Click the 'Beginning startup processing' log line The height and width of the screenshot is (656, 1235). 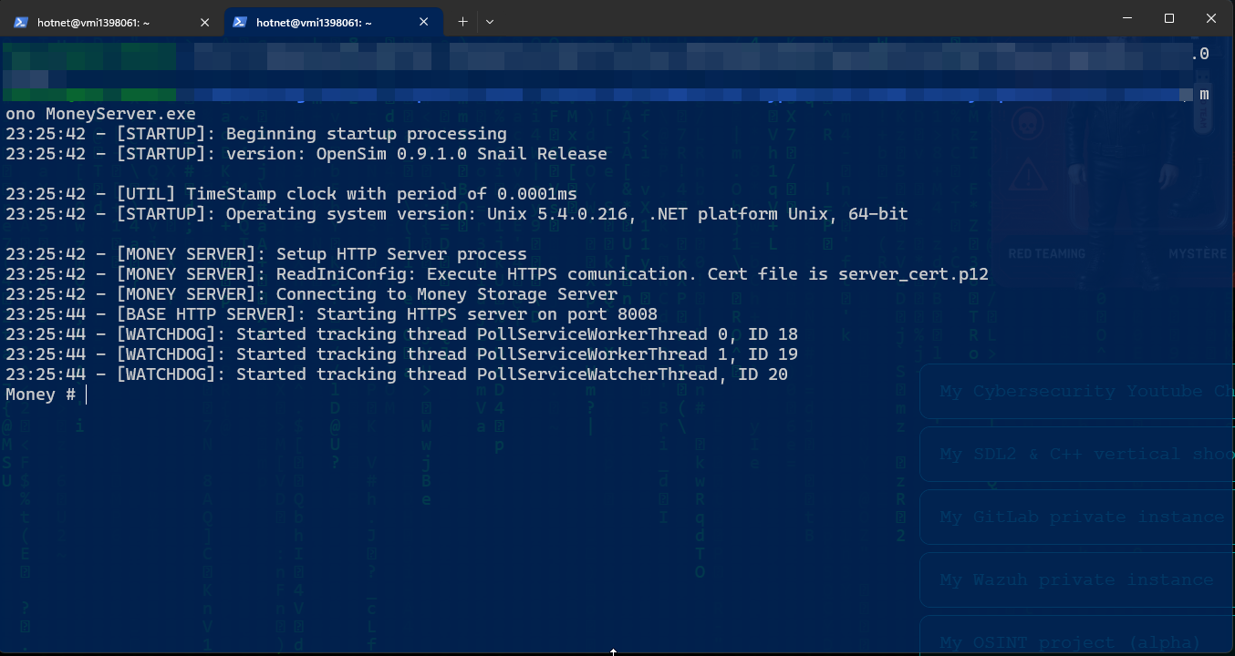[256, 134]
